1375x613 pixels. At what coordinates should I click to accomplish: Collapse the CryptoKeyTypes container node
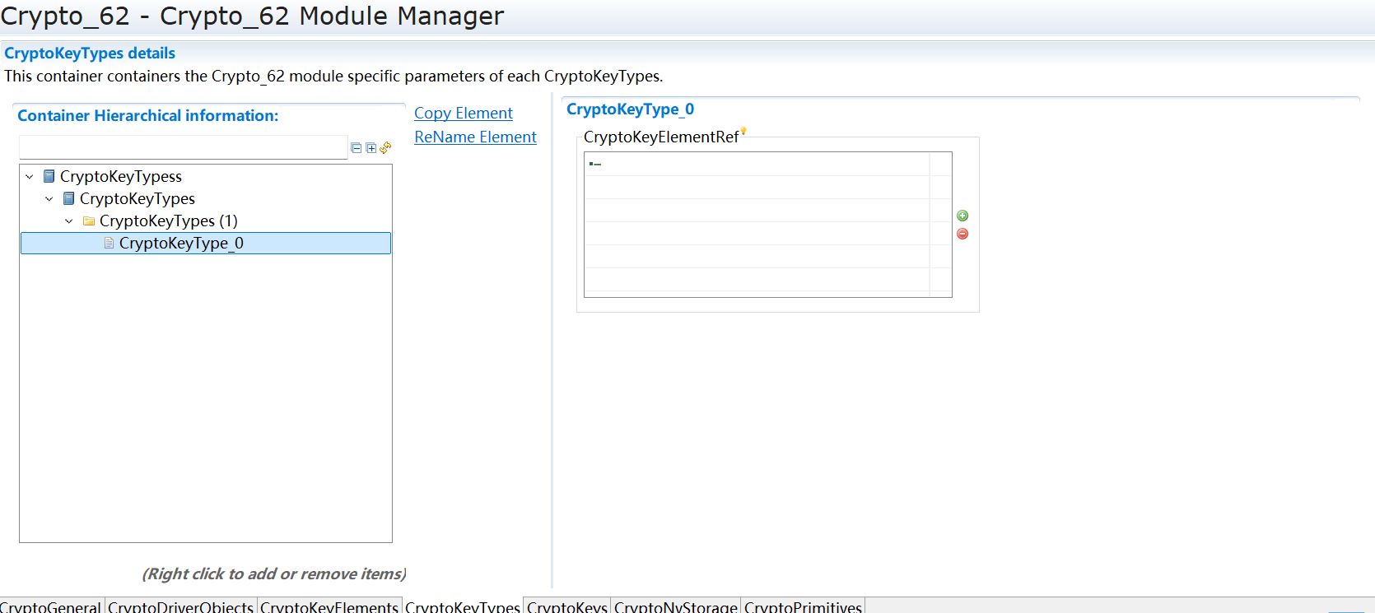[49, 198]
